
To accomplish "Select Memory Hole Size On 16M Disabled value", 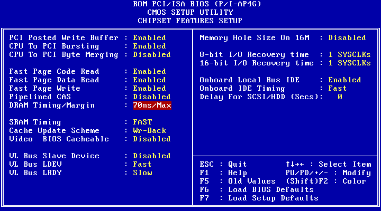I will click(347, 38).
